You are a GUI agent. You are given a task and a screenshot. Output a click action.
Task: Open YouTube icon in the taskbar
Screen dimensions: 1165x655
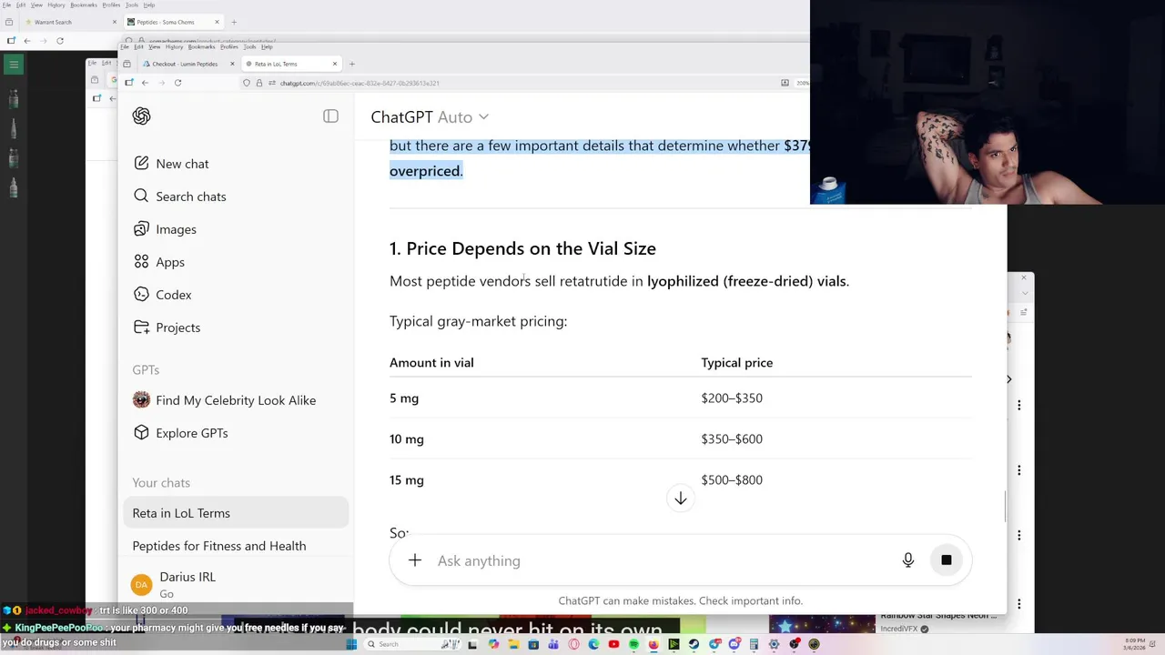pos(613,644)
